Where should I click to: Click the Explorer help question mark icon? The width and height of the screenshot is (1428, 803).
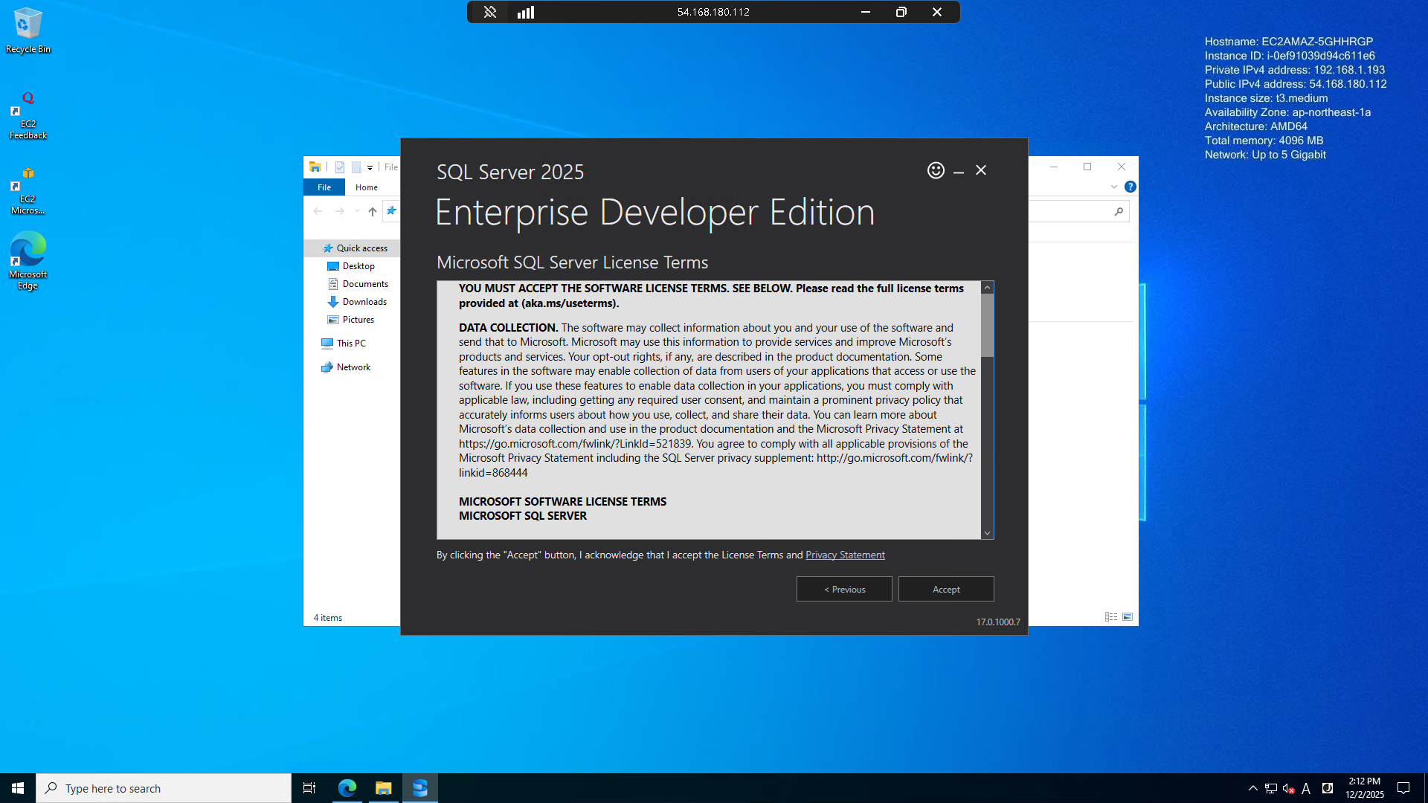click(1130, 187)
